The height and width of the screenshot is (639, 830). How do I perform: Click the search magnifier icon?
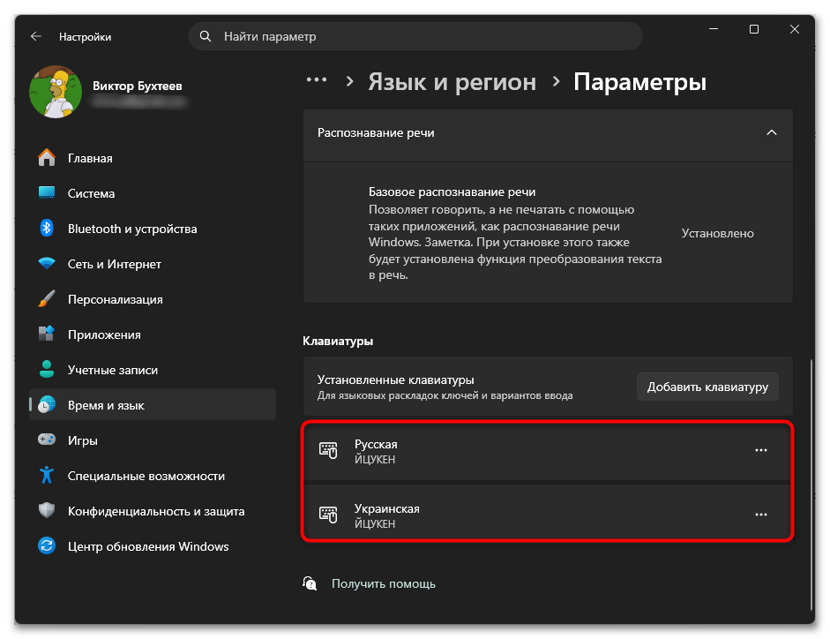pyautogui.click(x=206, y=36)
